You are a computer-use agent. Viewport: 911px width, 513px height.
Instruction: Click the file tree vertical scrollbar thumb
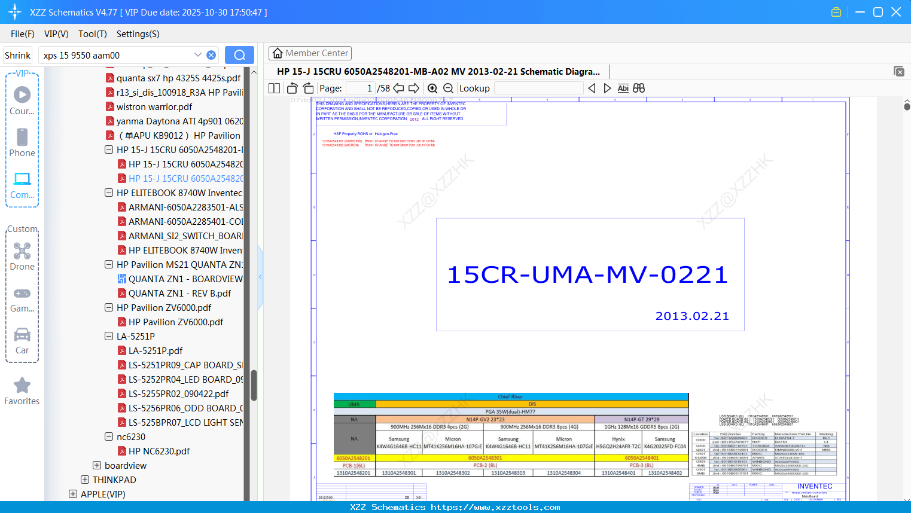click(254, 385)
